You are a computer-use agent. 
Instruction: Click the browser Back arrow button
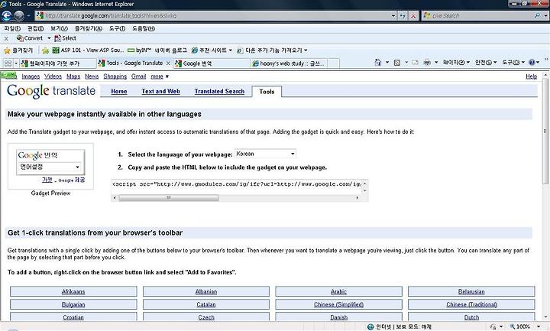[7, 16]
